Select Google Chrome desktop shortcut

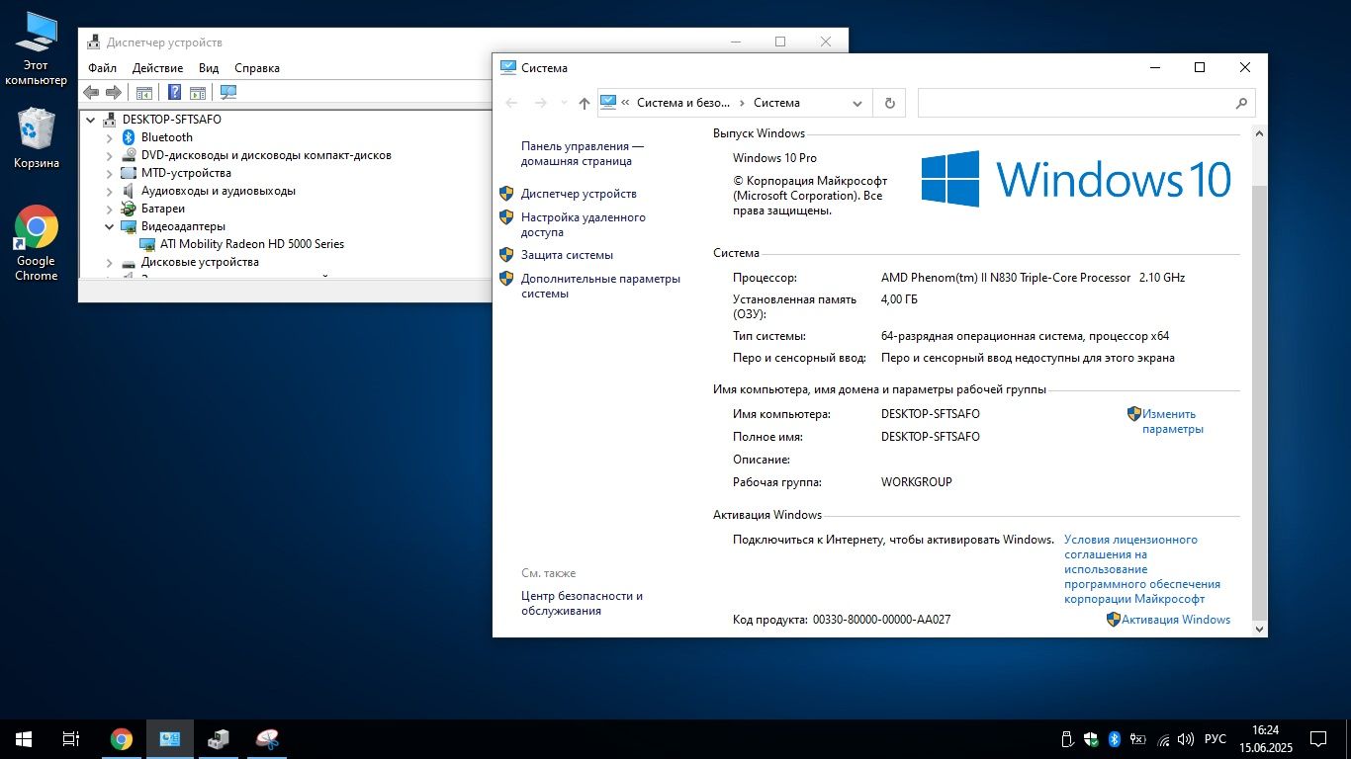[37, 243]
